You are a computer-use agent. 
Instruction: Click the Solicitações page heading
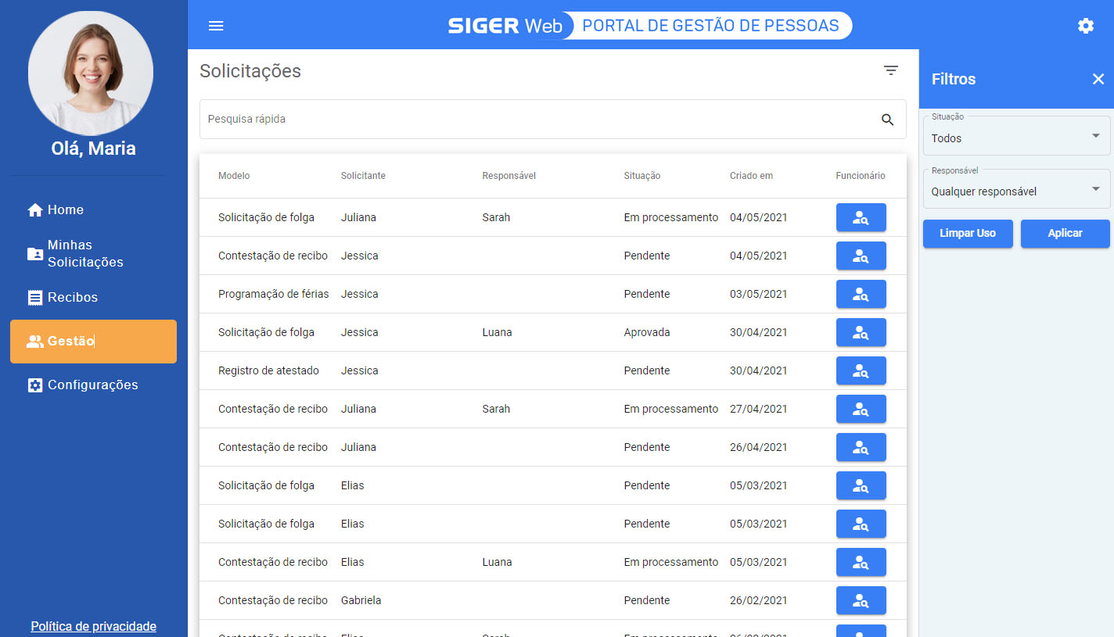point(250,71)
